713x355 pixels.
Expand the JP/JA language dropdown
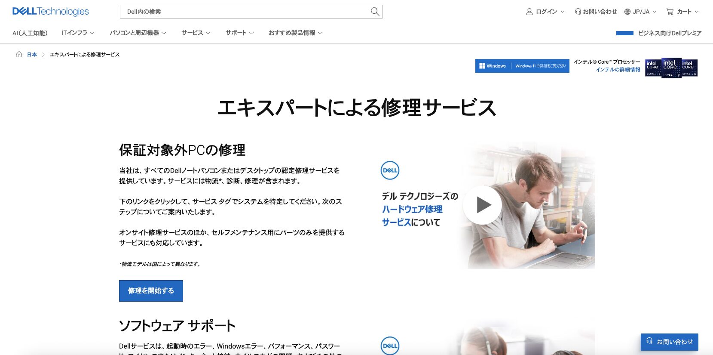coord(645,12)
